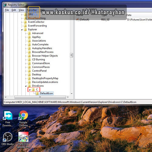The width and height of the screenshot is (152, 152).
Task: Click the EventForwarding folder icon
Action: (25, 26)
